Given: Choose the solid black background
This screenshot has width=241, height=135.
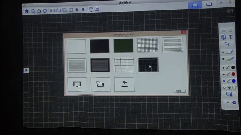Looking at the screenshot, I should pos(99,46).
